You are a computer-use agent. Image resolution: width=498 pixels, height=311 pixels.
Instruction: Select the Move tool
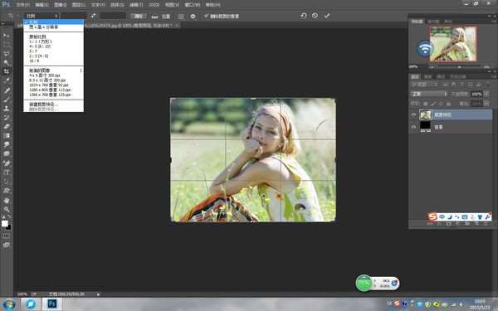7,35
